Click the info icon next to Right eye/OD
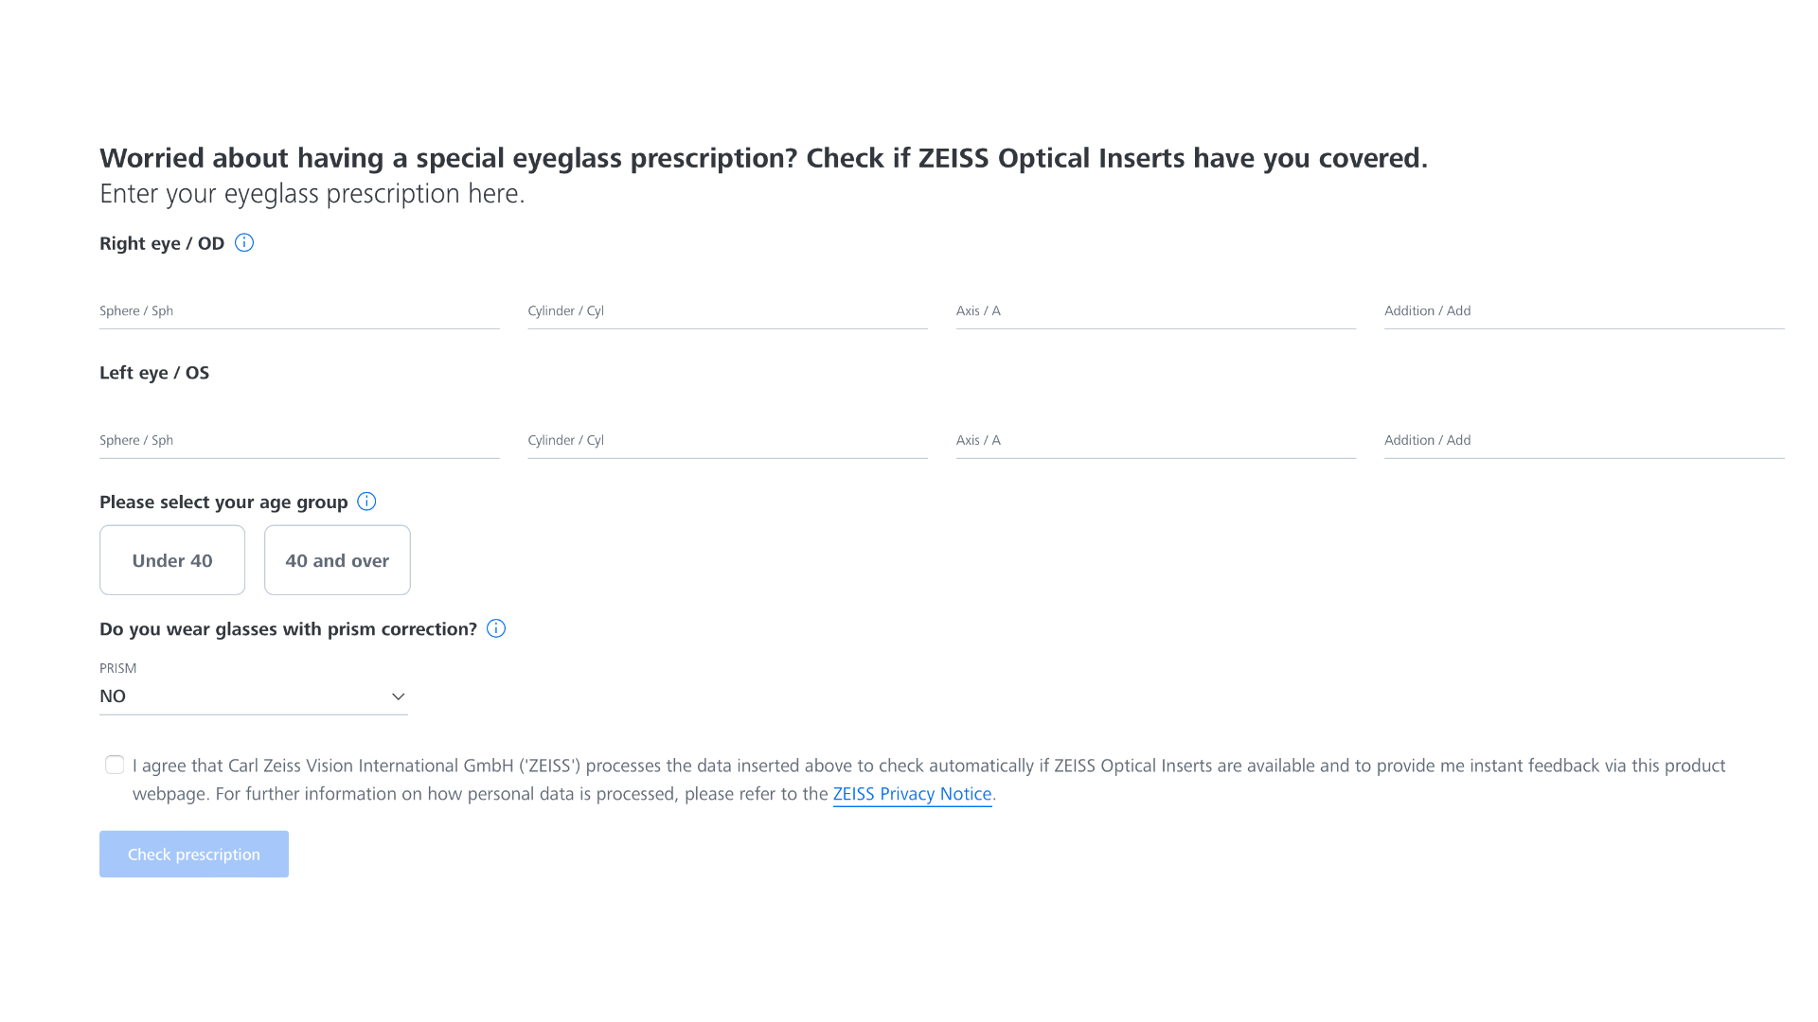The image size is (1818, 1022). tap(244, 243)
